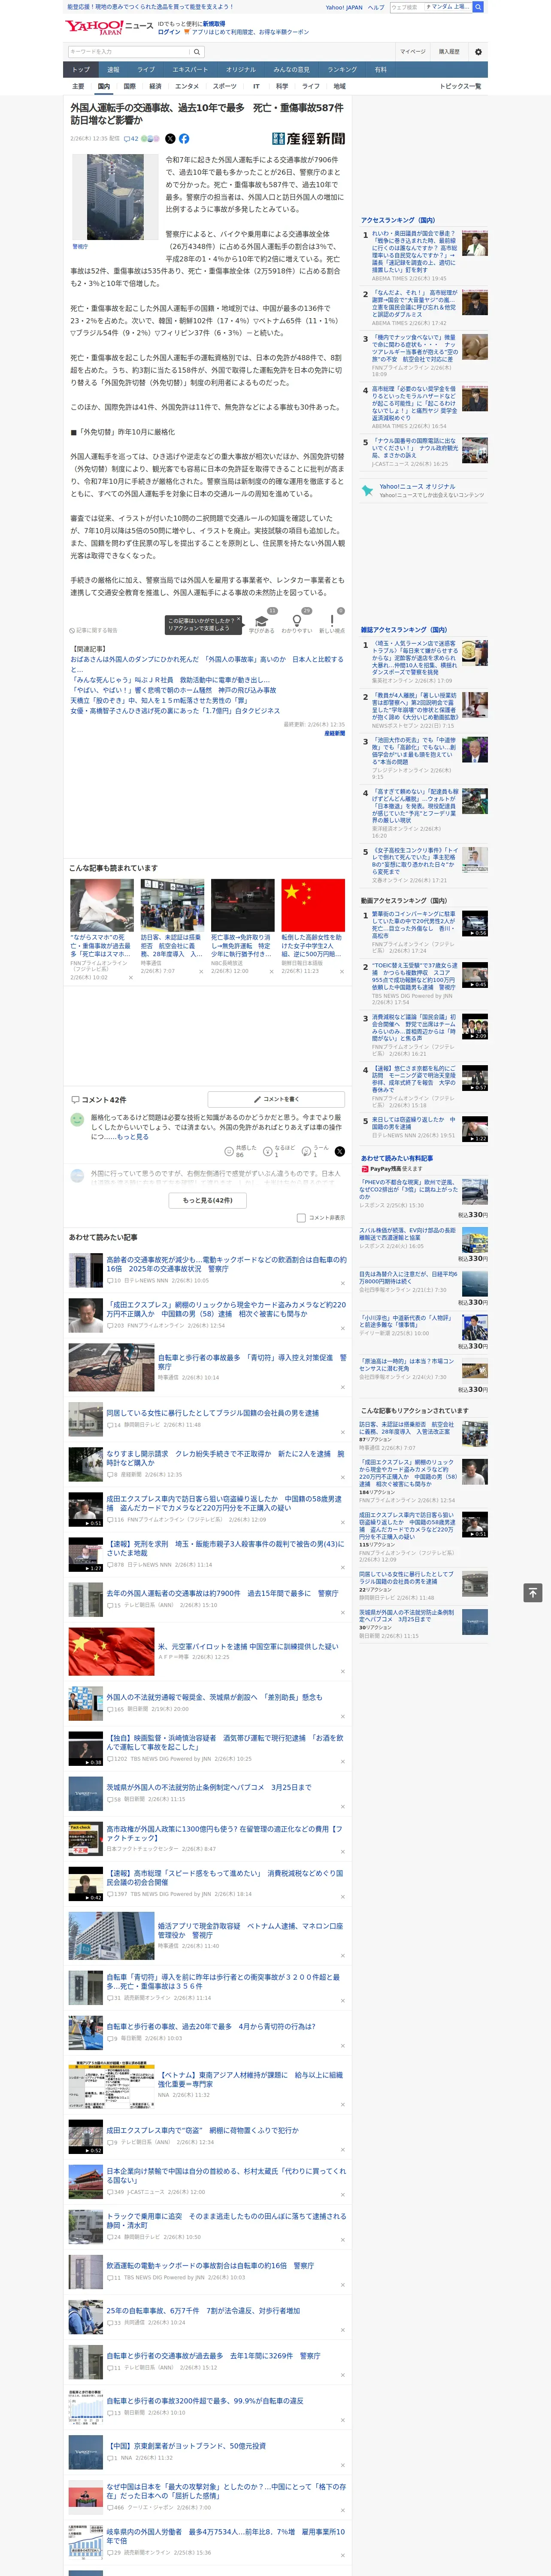Open the オリジナル navigation tab
This screenshot has height=2576, width=551.
pos(241,70)
